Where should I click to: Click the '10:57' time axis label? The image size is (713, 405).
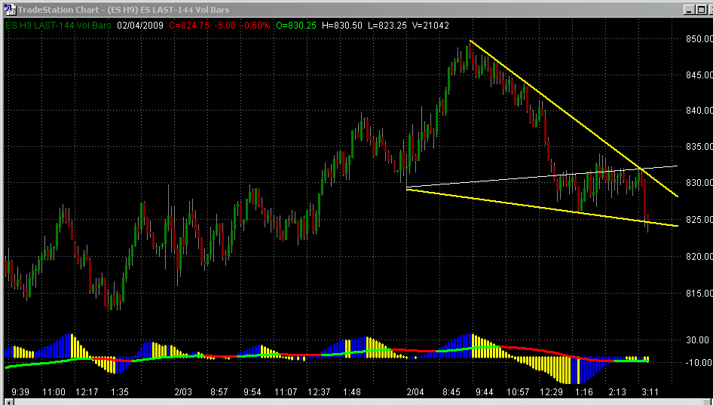tap(518, 392)
